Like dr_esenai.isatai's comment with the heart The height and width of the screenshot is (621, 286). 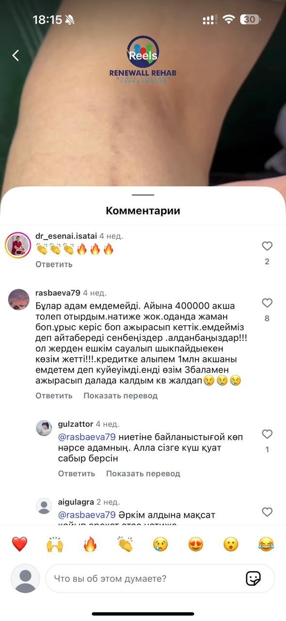pyautogui.click(x=267, y=246)
